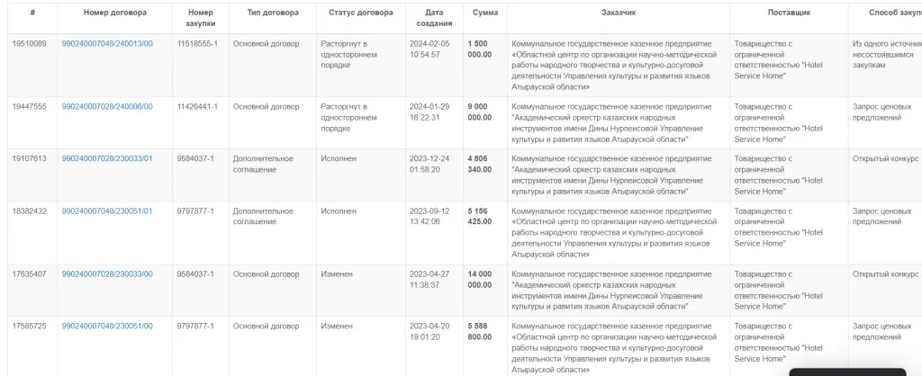The image size is (922, 376).
Task: Select row ID cell 19510089
Action: coord(29,43)
